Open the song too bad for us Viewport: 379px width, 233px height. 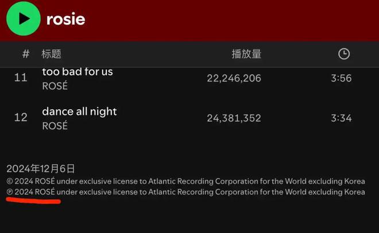pos(78,72)
